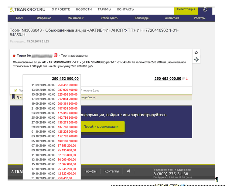Screen dimensions: 225x186
Task: Select the 13.09.2019 row 237 929 400,00
Action: pyautogui.click(x=55, y=90)
